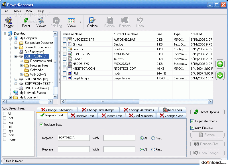This screenshot has width=228, height=165.
Task: Move file up with green arrow
Action: click(220, 64)
